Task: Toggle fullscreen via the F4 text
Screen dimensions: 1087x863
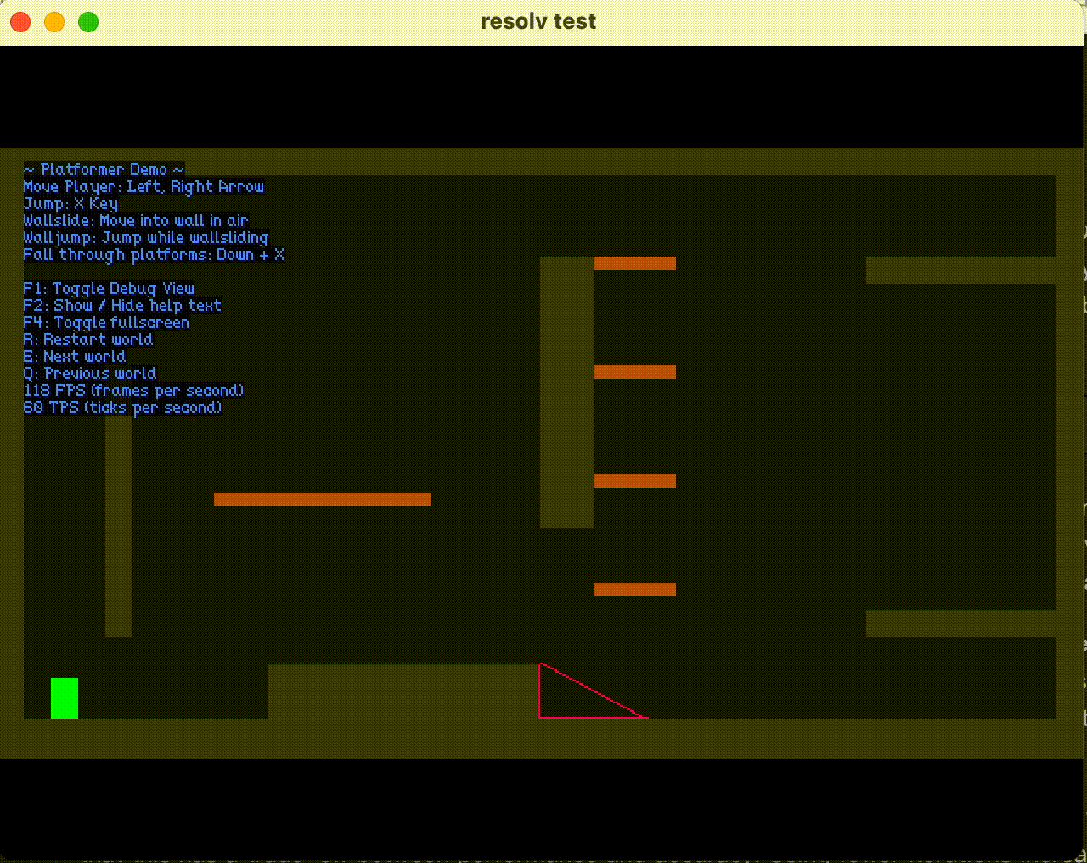Action: click(105, 323)
